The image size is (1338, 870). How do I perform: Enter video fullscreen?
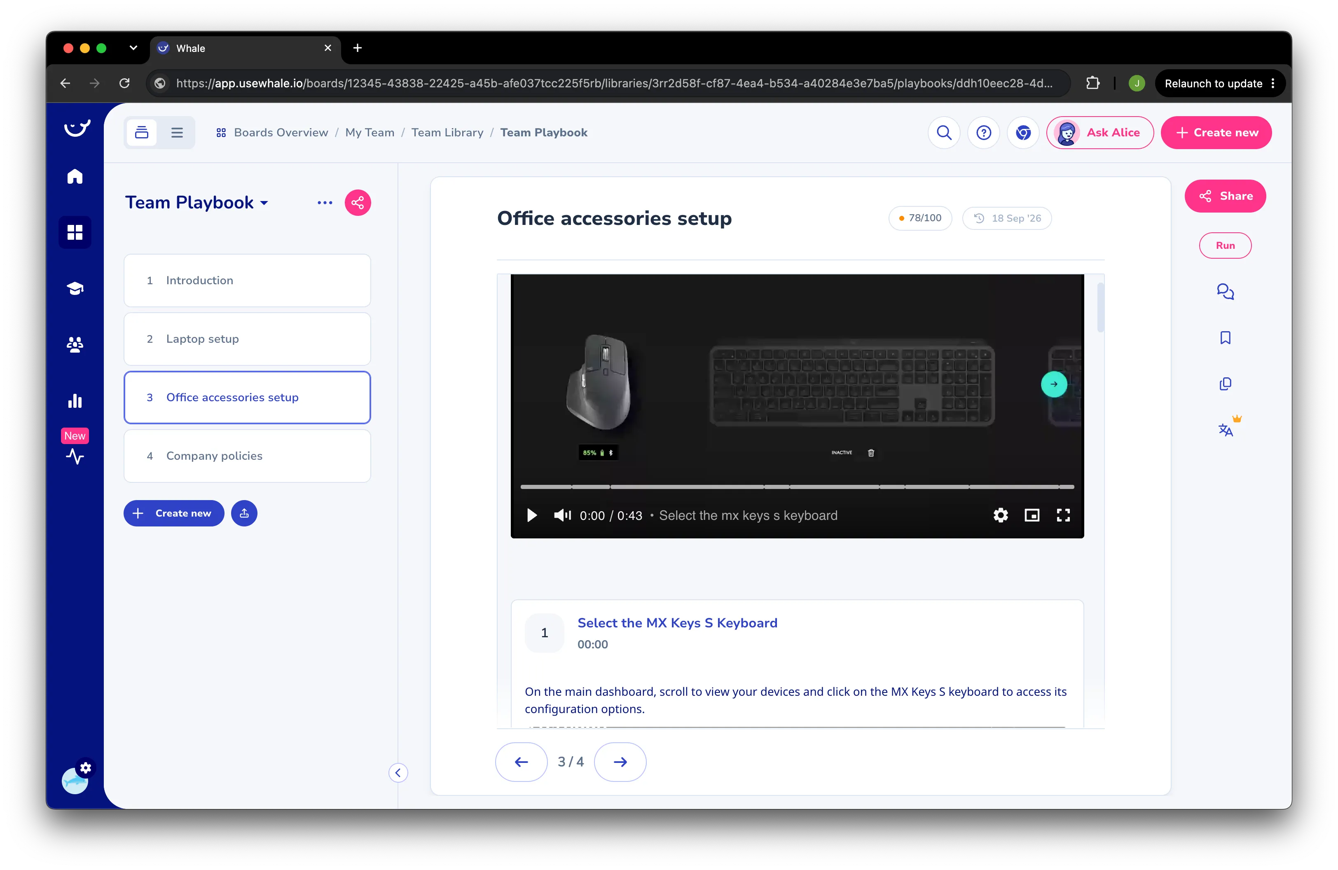[1063, 515]
